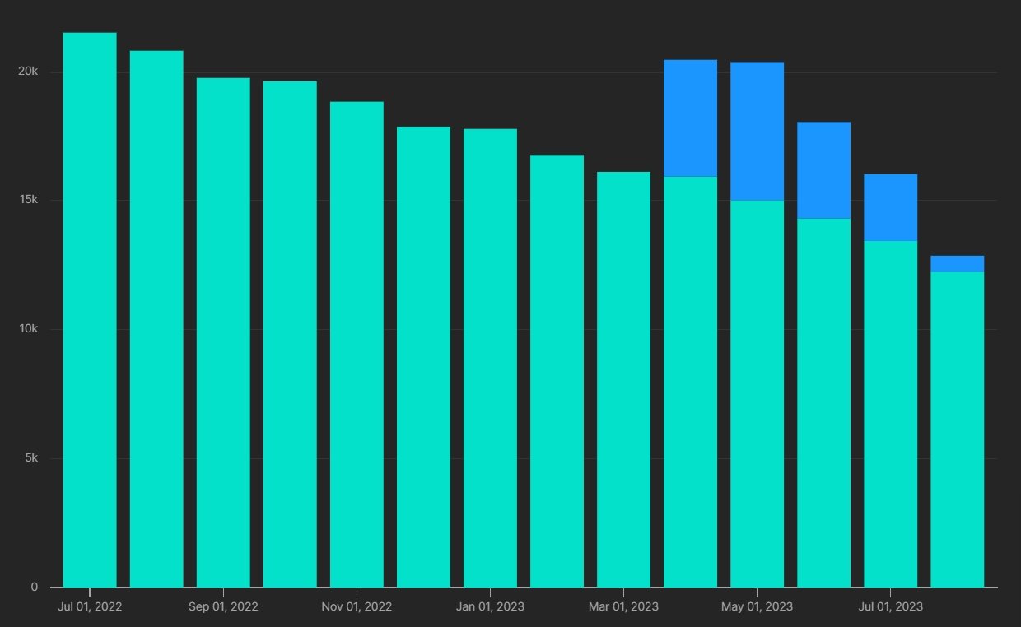The image size is (1021, 627).
Task: Click the 'Mar 01, 2023' axis label
Action: point(623,607)
